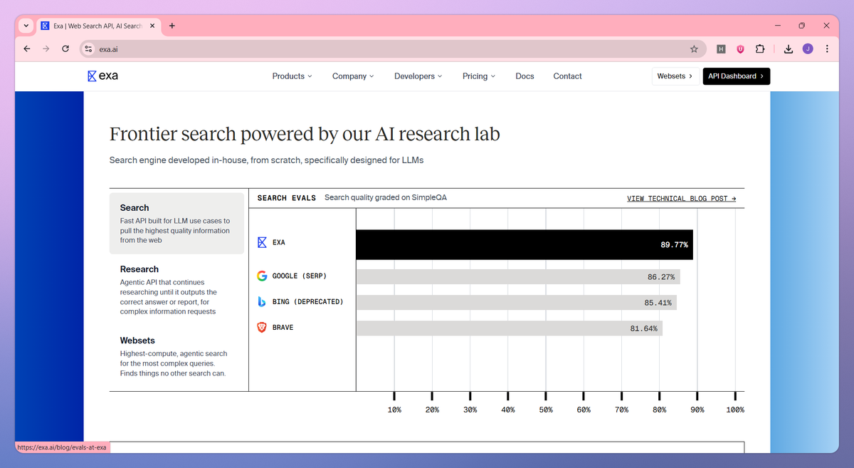Open the H extension icon

point(721,49)
